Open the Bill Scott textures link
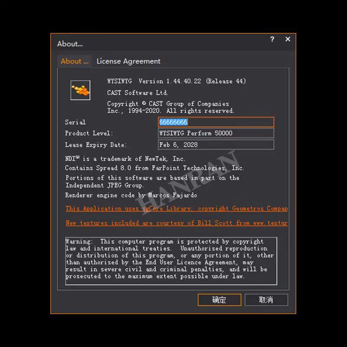The height and width of the screenshot is (347, 347). [177, 223]
